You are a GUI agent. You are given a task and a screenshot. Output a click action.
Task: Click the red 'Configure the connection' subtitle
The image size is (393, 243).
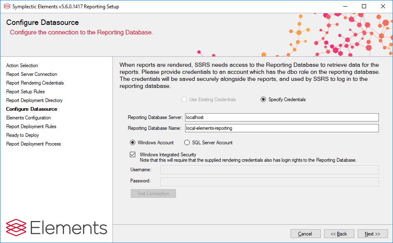pyautogui.click(x=81, y=32)
